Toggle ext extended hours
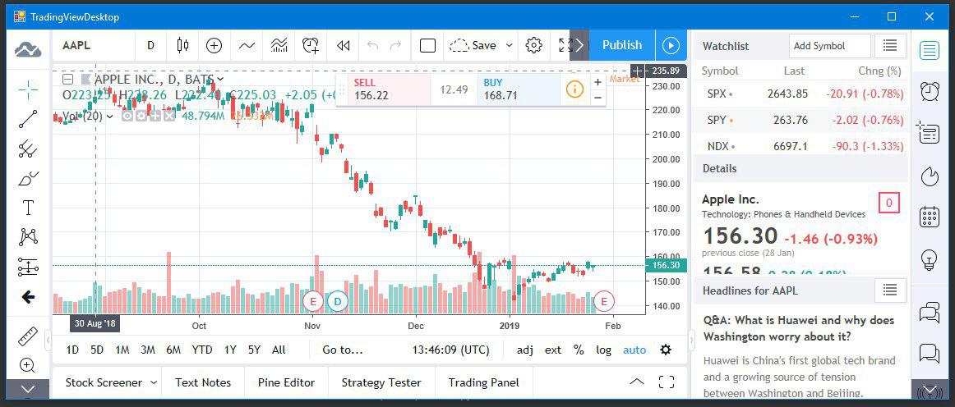 (553, 350)
